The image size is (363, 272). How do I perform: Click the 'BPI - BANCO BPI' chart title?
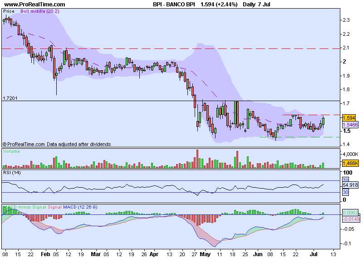click(174, 5)
